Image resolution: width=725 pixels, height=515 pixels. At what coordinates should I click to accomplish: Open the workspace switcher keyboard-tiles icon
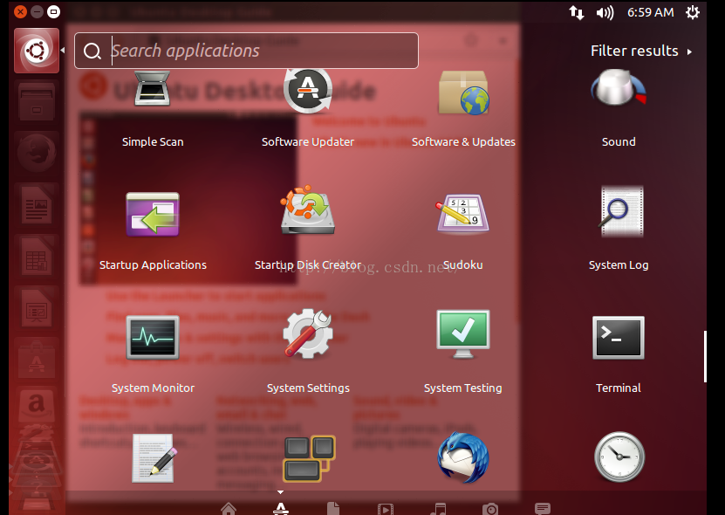click(309, 458)
